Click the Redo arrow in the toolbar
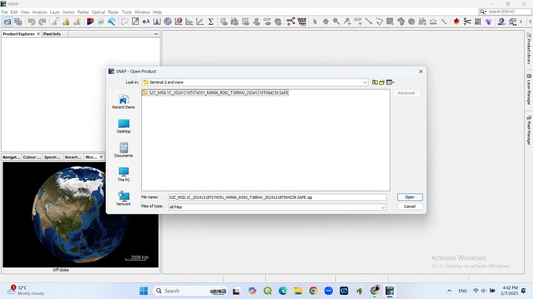 pos(42,22)
